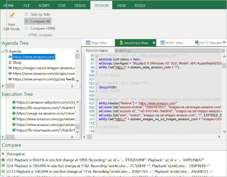The image size is (227, 177).
Task: Collapse the Agenda root tree node
Action: click(2, 51)
